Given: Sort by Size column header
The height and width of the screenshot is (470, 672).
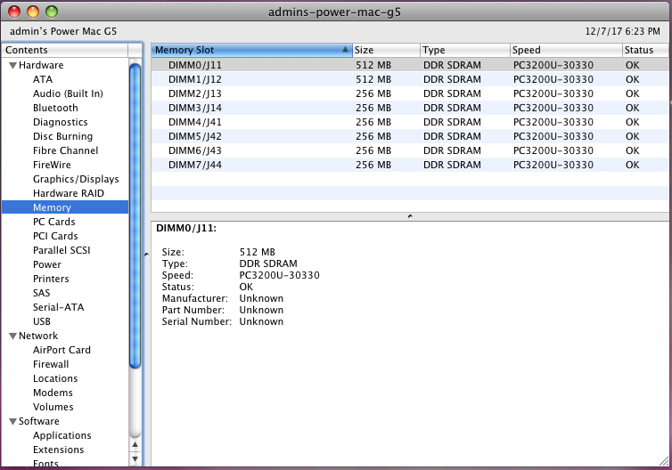Looking at the screenshot, I should coord(386,50).
